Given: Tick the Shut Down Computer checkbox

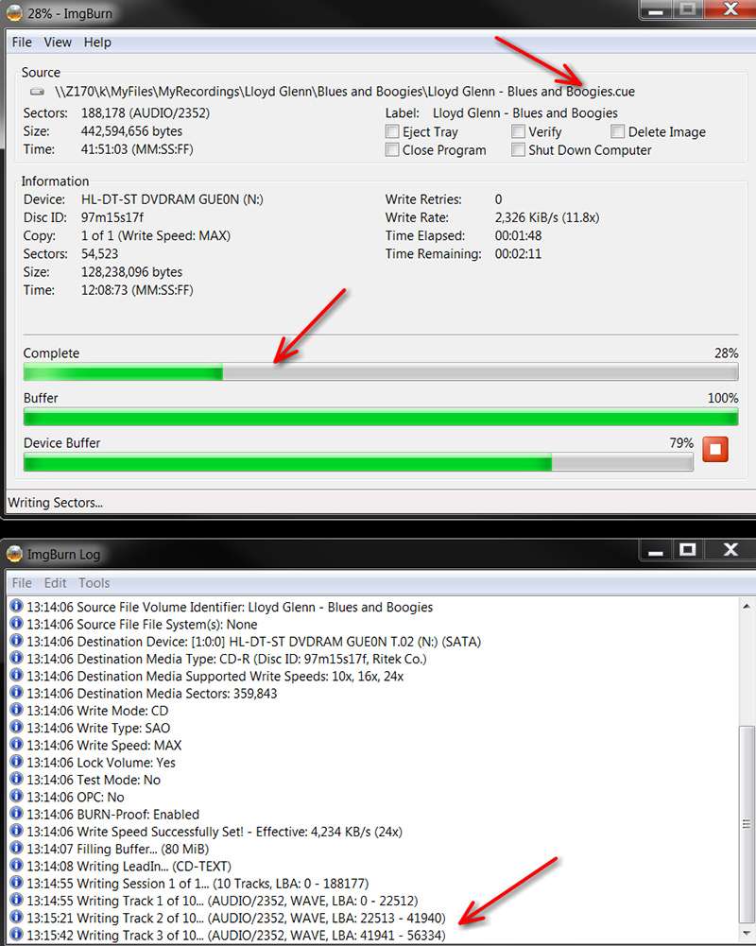Looking at the screenshot, I should (518, 149).
